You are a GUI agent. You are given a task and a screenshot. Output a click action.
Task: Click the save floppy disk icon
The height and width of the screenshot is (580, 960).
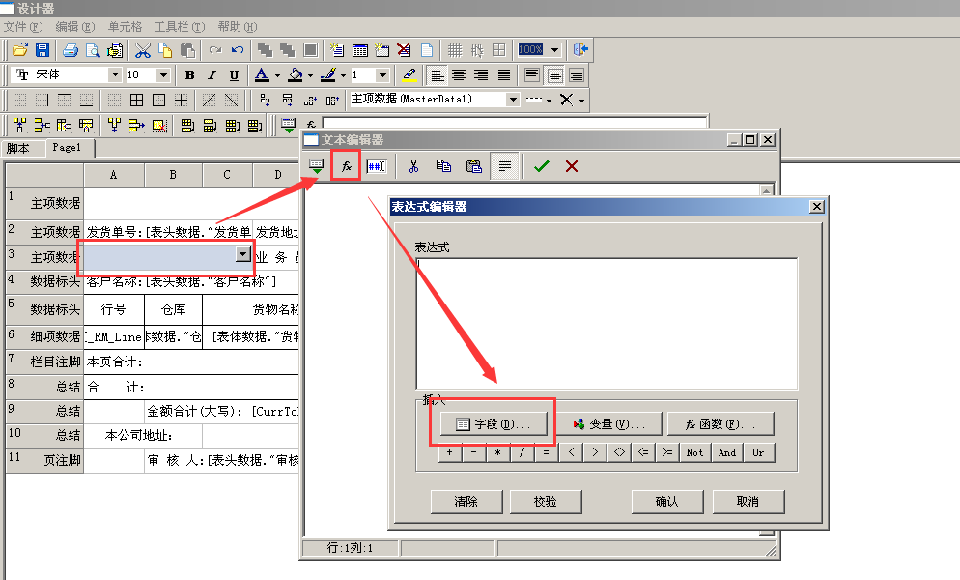pos(42,49)
